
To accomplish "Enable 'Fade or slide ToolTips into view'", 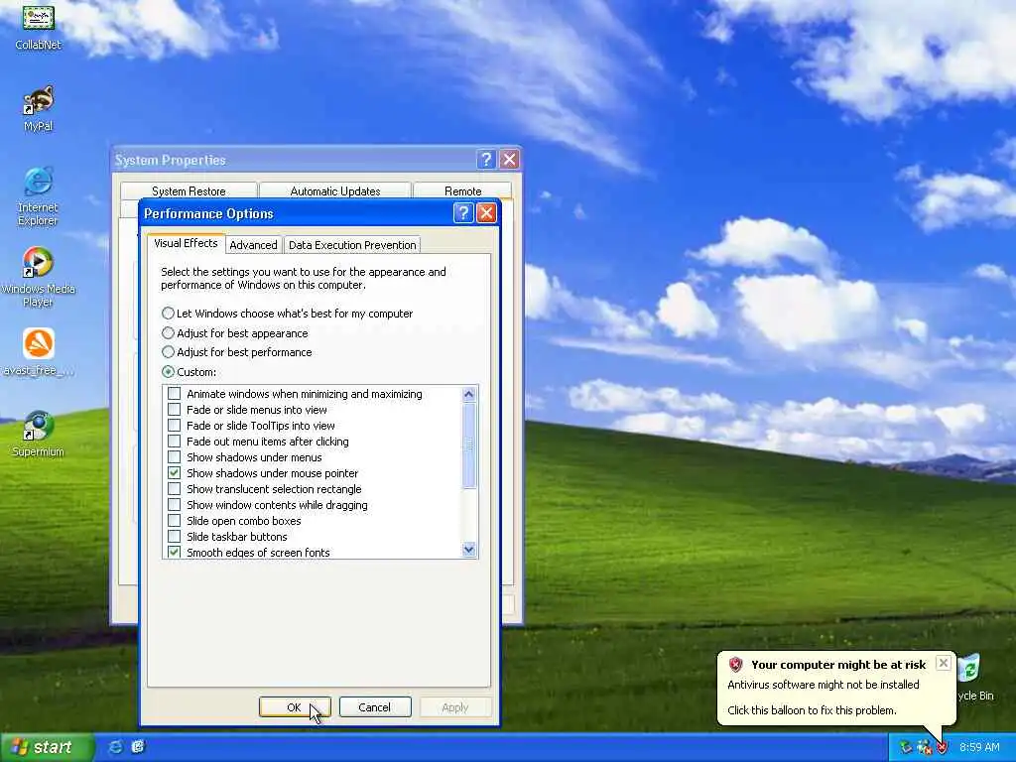I will click(174, 426).
